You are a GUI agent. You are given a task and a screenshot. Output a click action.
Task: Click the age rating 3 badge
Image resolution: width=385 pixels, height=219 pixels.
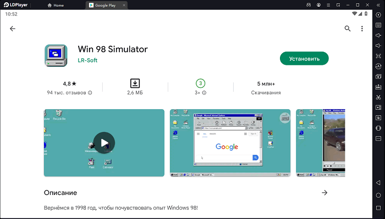(200, 83)
